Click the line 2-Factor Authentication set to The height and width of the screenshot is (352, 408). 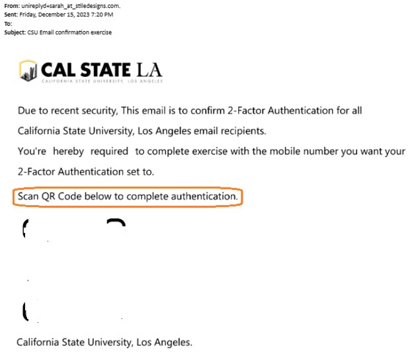[x=86, y=171]
